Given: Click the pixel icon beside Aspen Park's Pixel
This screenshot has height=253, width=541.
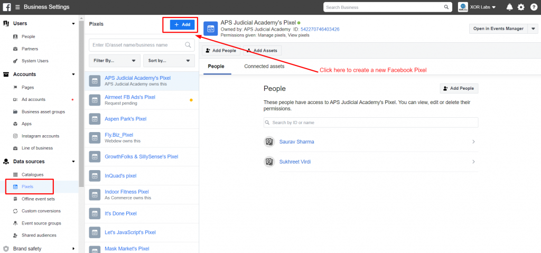Looking at the screenshot, I should 94,119.
